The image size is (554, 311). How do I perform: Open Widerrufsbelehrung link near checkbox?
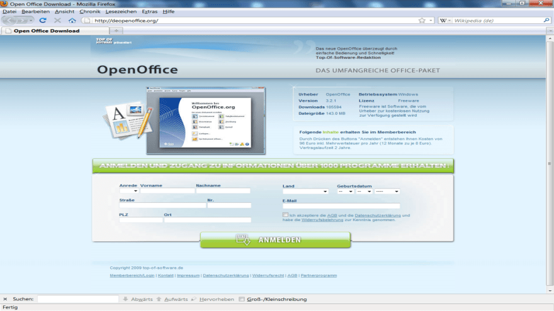[322, 220]
